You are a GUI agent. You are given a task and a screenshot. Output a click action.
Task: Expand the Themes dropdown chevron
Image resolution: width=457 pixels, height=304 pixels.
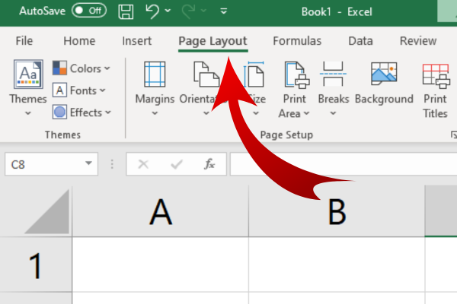click(28, 113)
